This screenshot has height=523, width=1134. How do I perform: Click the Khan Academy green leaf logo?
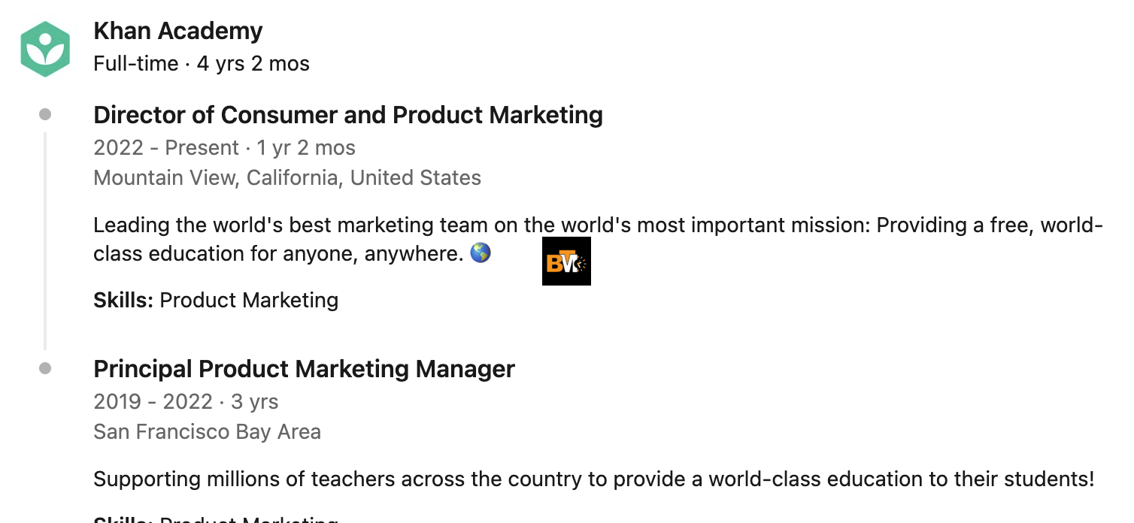[45, 49]
